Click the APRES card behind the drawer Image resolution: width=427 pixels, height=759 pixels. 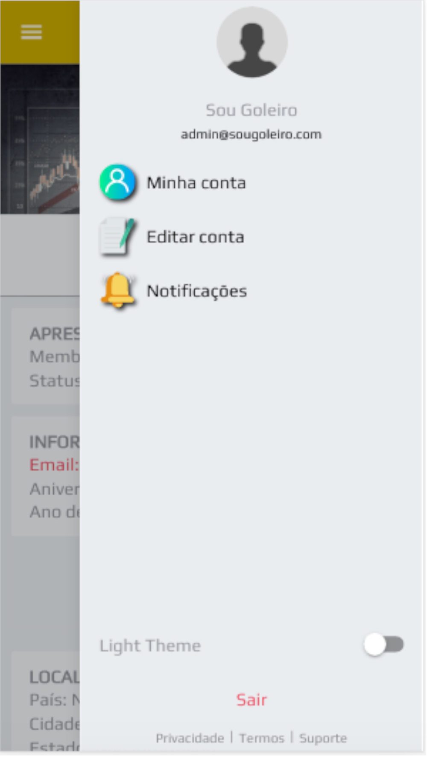click(x=46, y=356)
